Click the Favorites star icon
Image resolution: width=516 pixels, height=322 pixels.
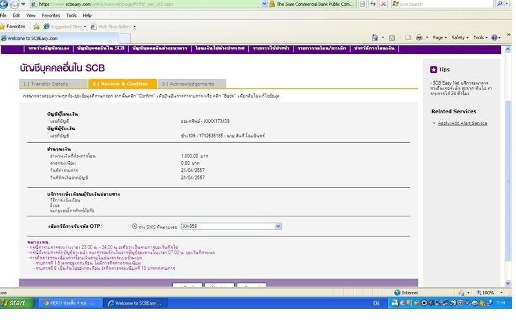pos(3,26)
